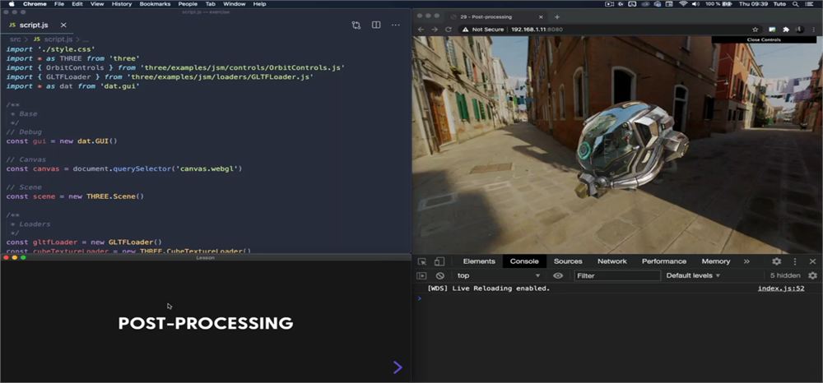Click the console prompt chevron
The image size is (823, 383).
tap(419, 298)
